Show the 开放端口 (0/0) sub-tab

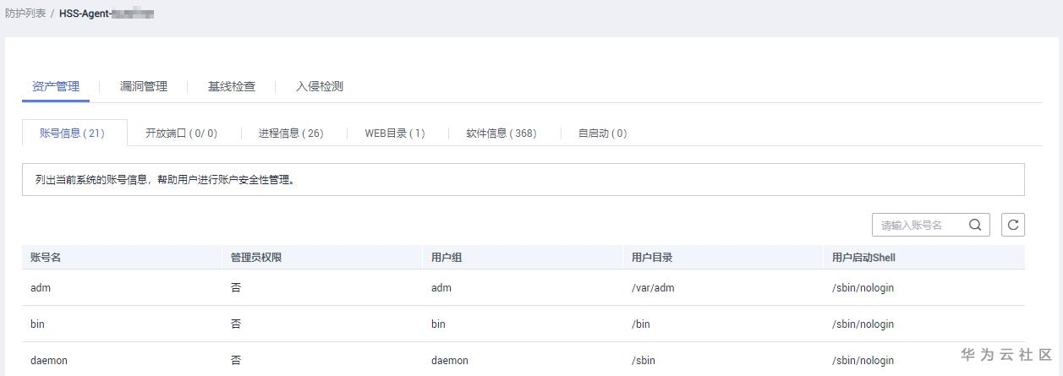181,134
